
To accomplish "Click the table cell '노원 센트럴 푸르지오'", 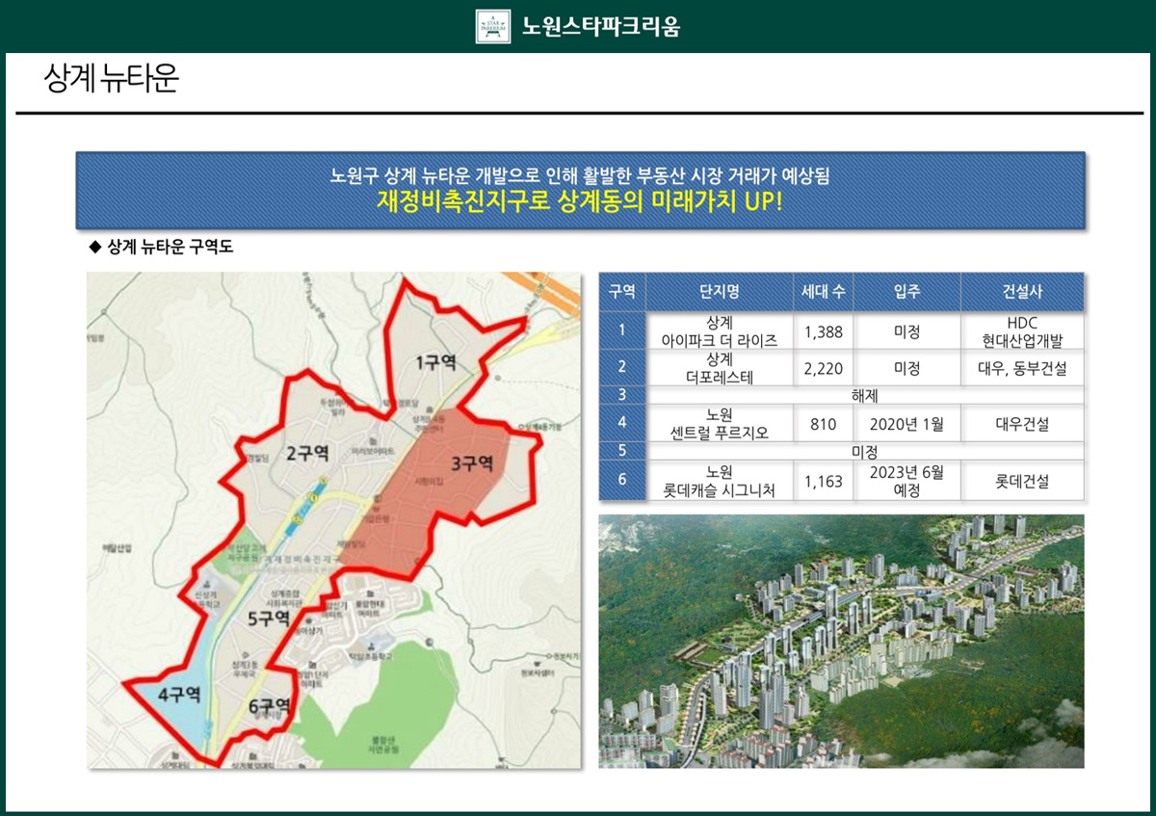I will click(x=720, y=423).
